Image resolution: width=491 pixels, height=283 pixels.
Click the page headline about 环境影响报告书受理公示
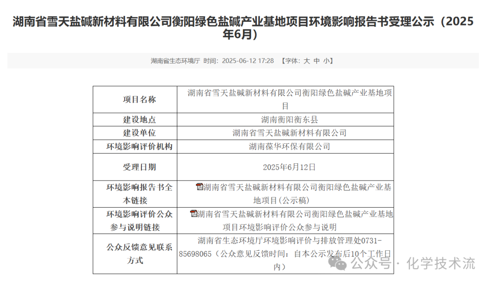(243, 28)
